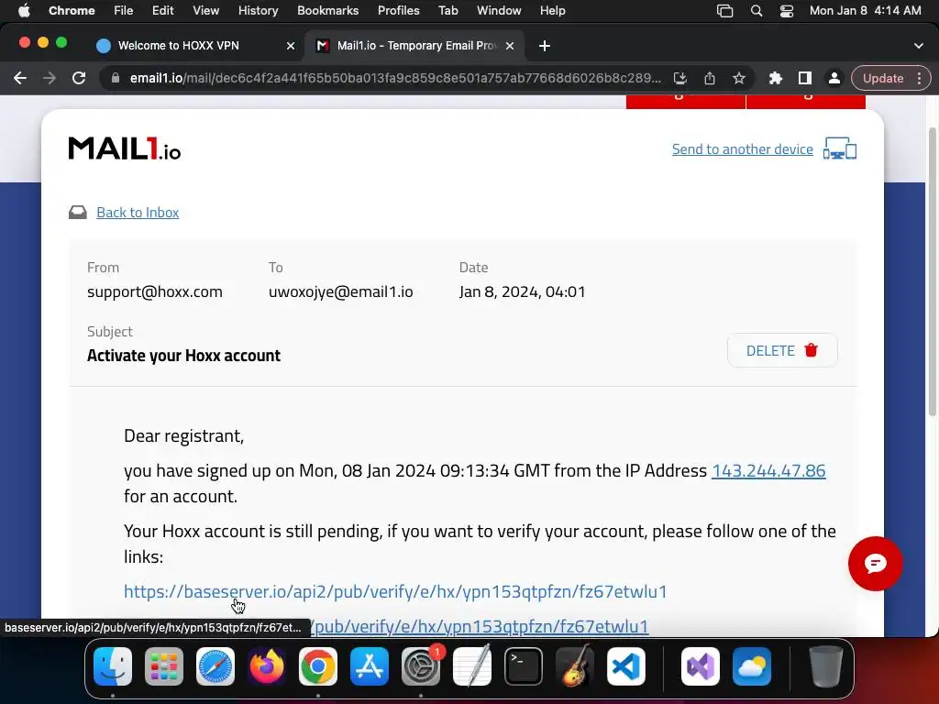Open the Chrome side panel icon

click(x=805, y=79)
